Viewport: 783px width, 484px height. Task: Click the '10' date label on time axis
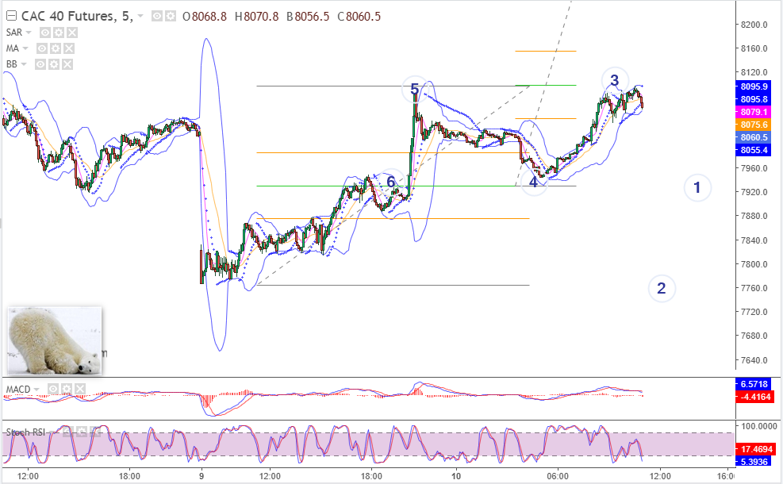click(455, 476)
